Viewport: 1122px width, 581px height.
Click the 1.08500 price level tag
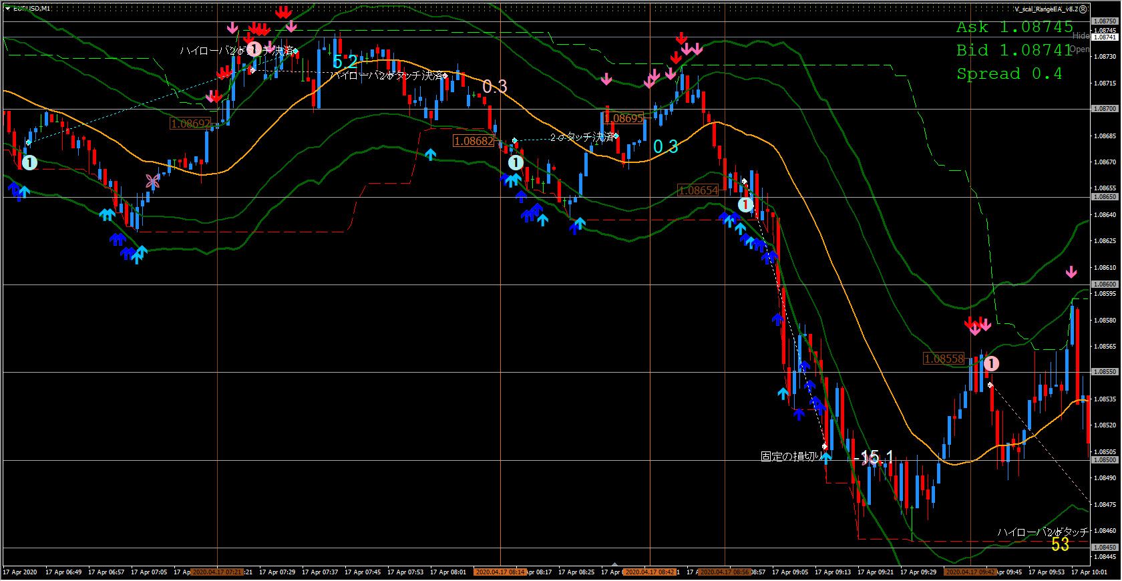(1105, 460)
